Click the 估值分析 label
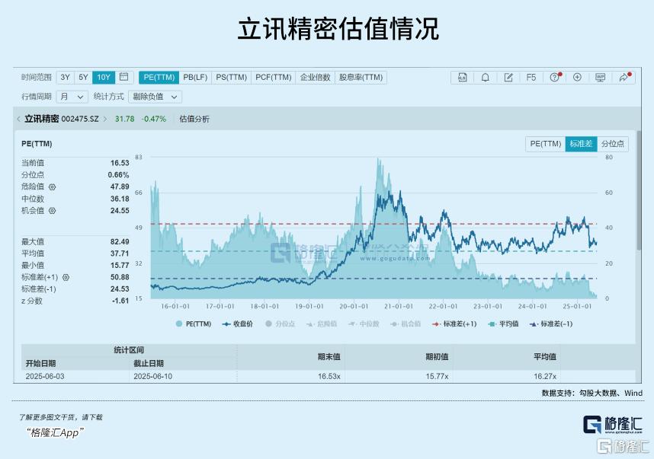Screen dimensions: 654x459 194,119
